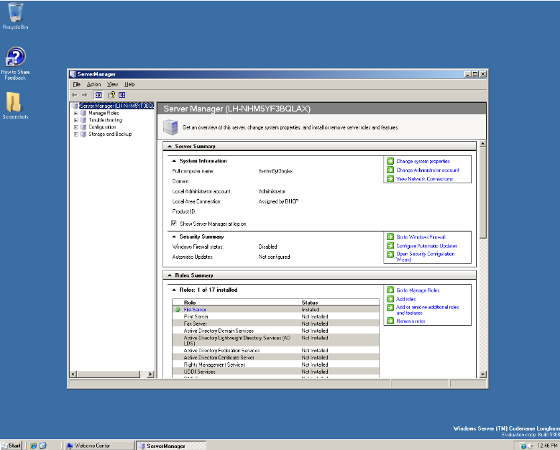Click the large server icon in the header
560x450 pixels.
170,127
